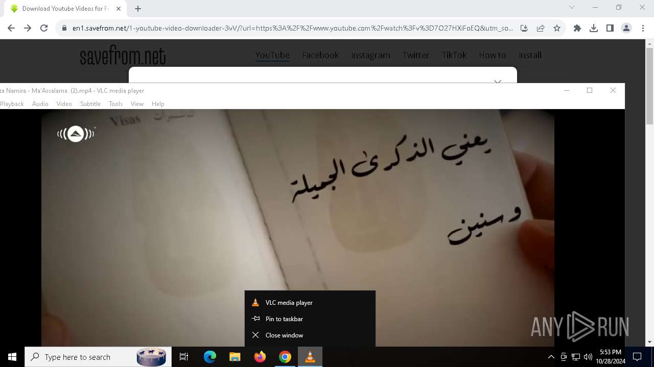The height and width of the screenshot is (367, 654).
Task: Open VLC Tools menu
Action: pos(115,104)
